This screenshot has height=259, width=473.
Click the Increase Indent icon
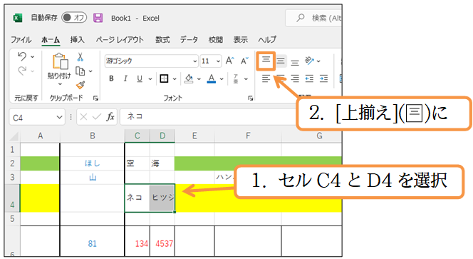tap(323, 78)
